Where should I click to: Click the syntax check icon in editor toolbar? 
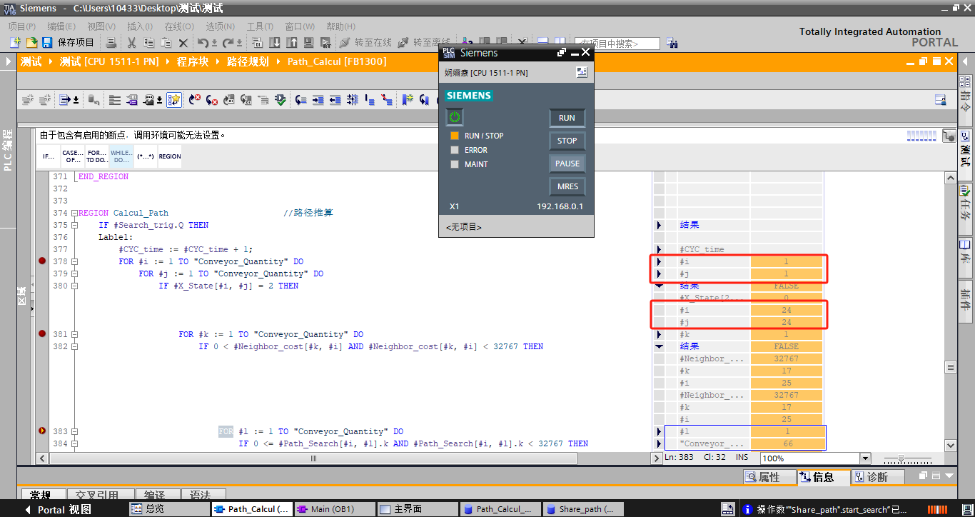click(x=280, y=100)
